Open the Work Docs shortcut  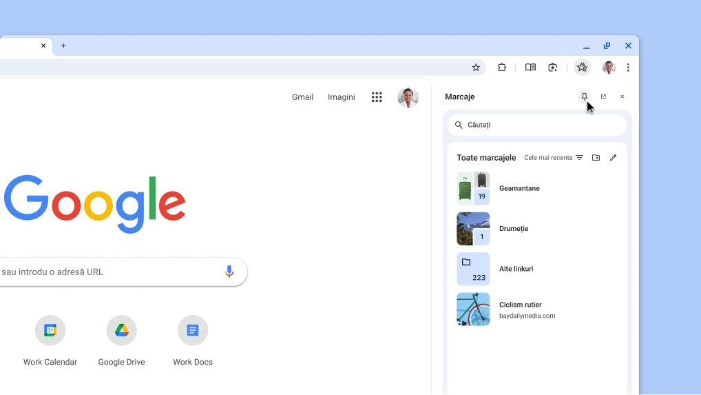click(193, 341)
